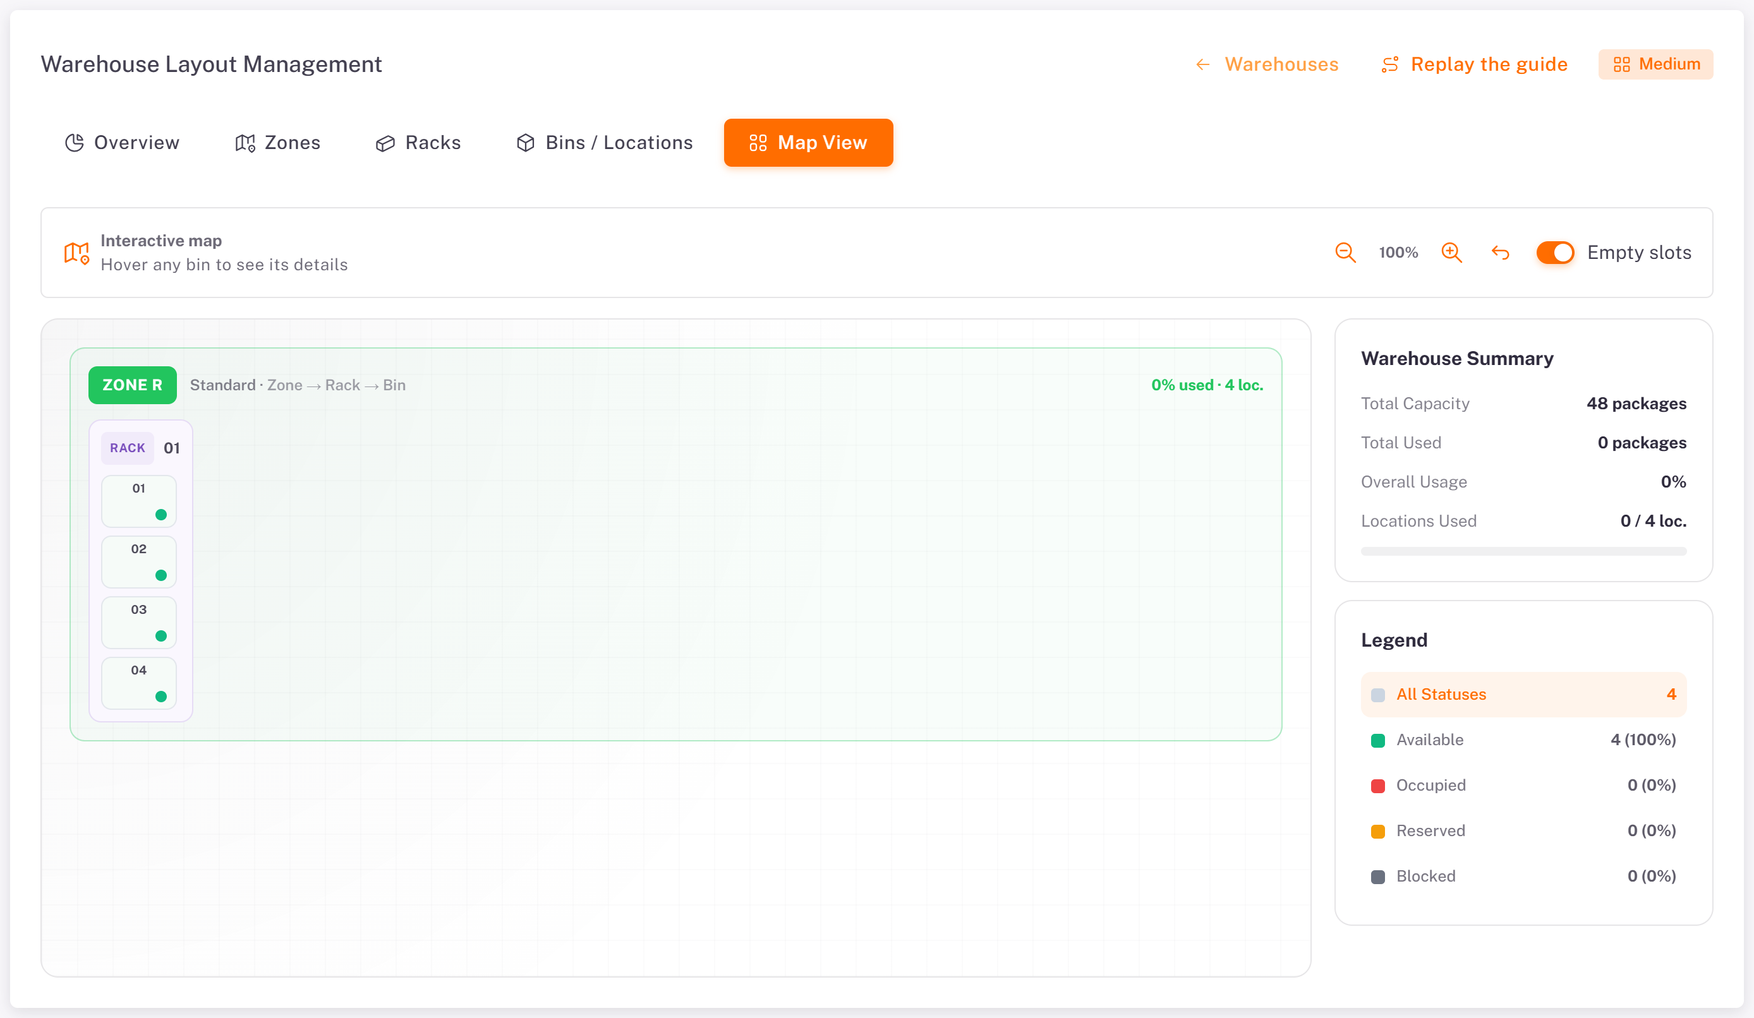1754x1018 pixels.
Task: Go back to Warehouses
Action: click(1266, 64)
